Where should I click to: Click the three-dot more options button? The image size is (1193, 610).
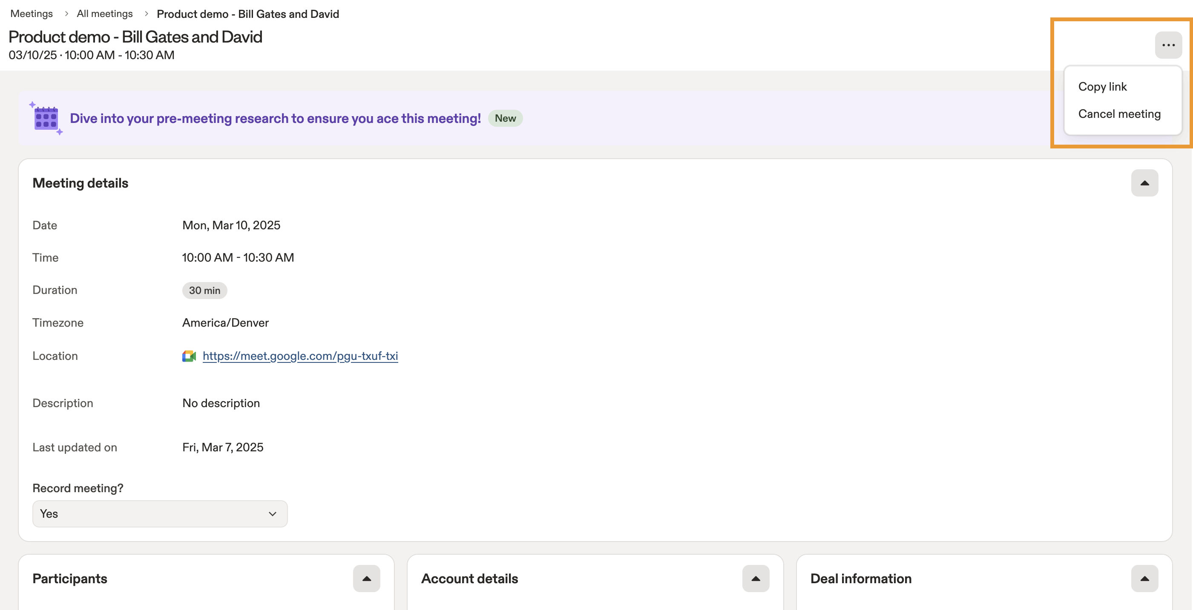(1168, 45)
